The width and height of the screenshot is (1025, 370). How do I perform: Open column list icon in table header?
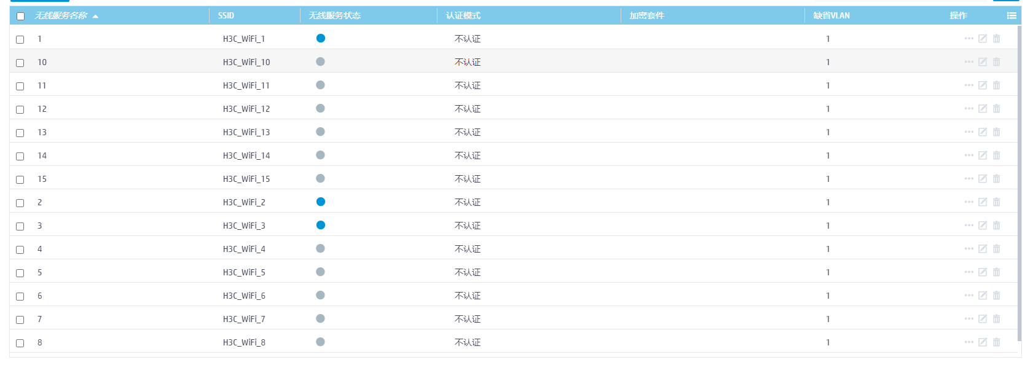point(1011,15)
